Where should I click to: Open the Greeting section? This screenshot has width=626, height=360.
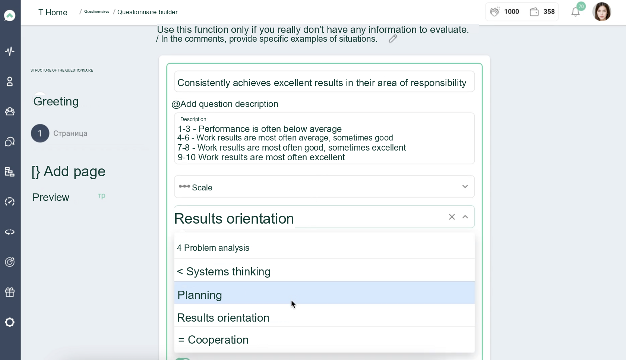(x=56, y=101)
